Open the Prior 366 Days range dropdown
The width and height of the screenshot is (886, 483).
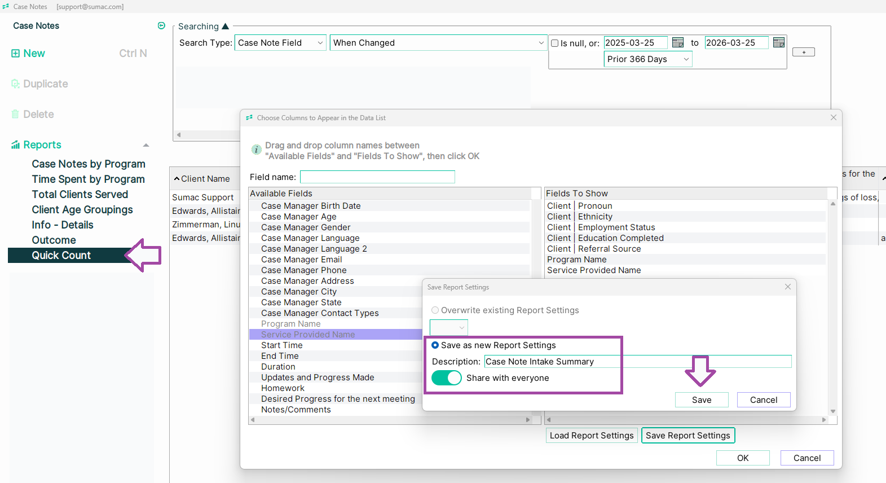pos(648,59)
